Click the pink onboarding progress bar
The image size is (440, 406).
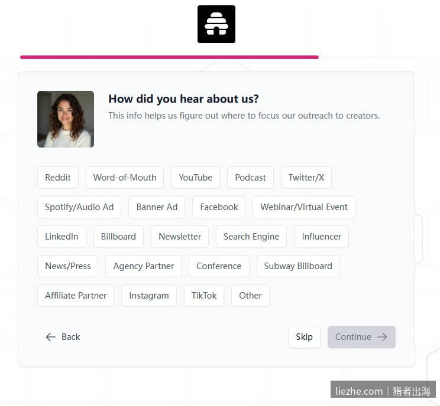click(x=169, y=57)
